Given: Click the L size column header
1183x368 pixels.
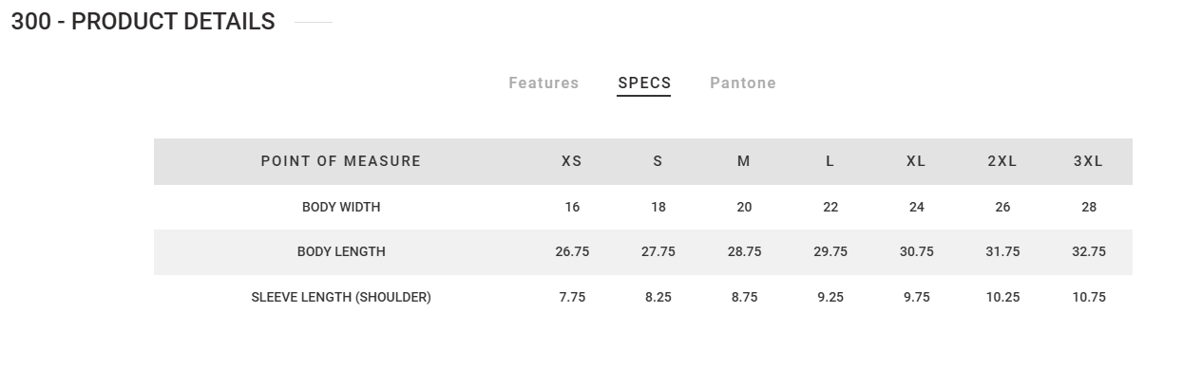Looking at the screenshot, I should coord(830,161).
